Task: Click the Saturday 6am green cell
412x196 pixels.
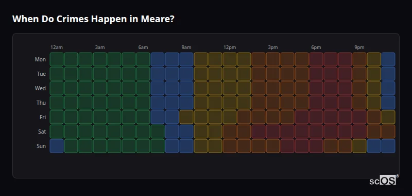Action: click(x=143, y=132)
